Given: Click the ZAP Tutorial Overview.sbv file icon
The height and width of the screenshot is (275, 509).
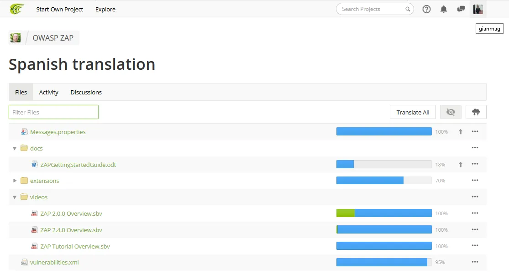Looking at the screenshot, I should click(x=34, y=246).
